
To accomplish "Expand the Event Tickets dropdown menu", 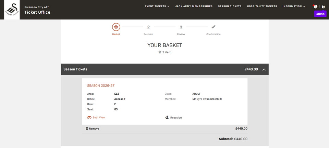I will click(x=157, y=6).
